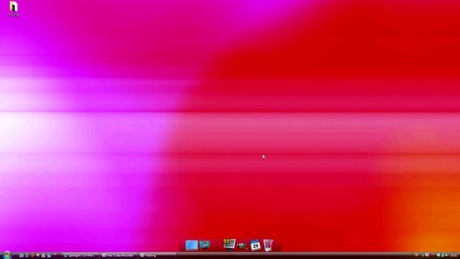Open the Recycle Bin in the dock

(x=268, y=245)
